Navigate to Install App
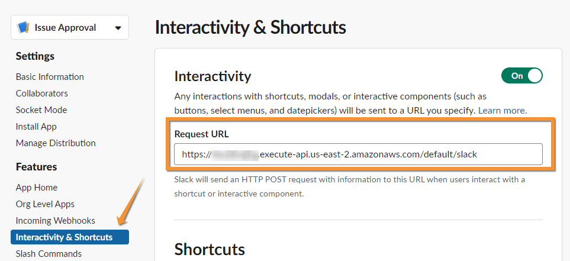 point(36,127)
